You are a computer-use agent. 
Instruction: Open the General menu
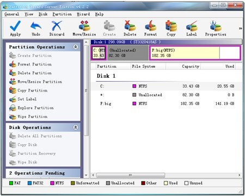coord(11,14)
